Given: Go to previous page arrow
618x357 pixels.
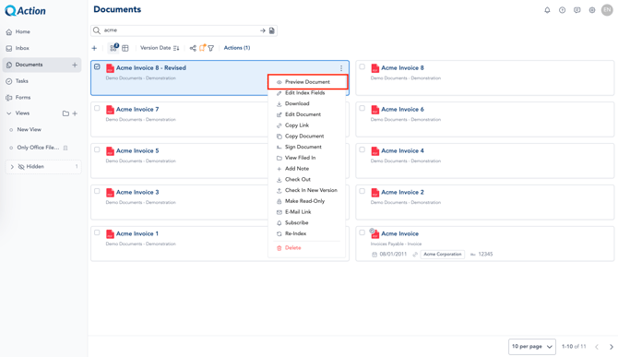Looking at the screenshot, I should (x=597, y=347).
